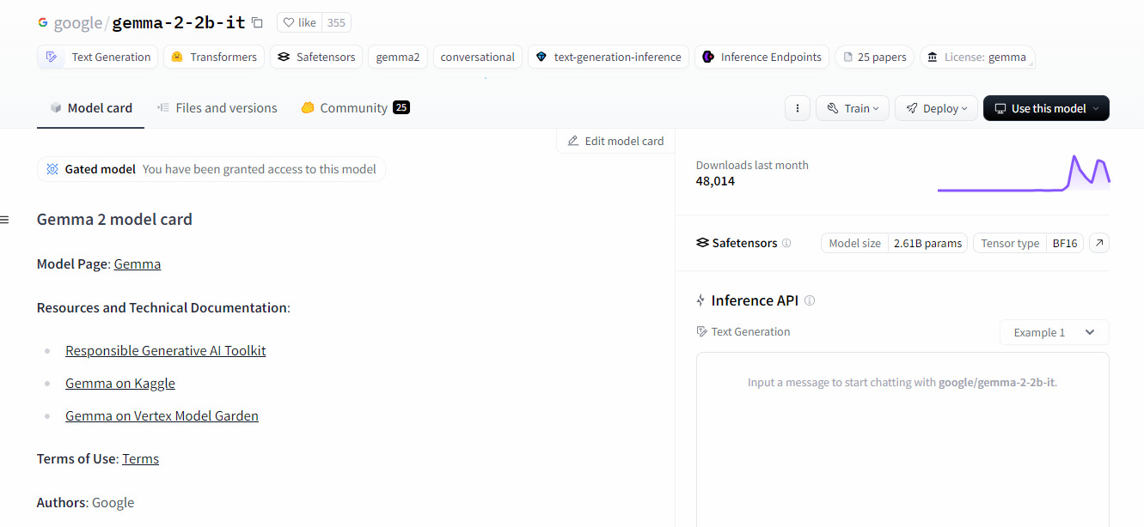The image size is (1144, 527).
Task: Copy the model name with the copy icon
Action: pyautogui.click(x=257, y=23)
